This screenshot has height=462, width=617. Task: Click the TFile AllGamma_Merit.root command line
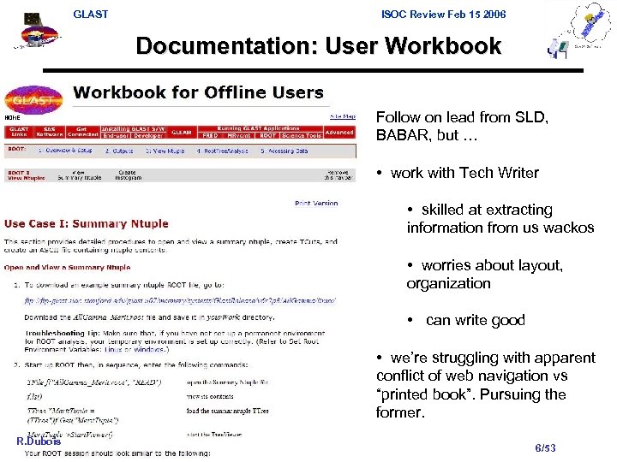[x=94, y=382]
